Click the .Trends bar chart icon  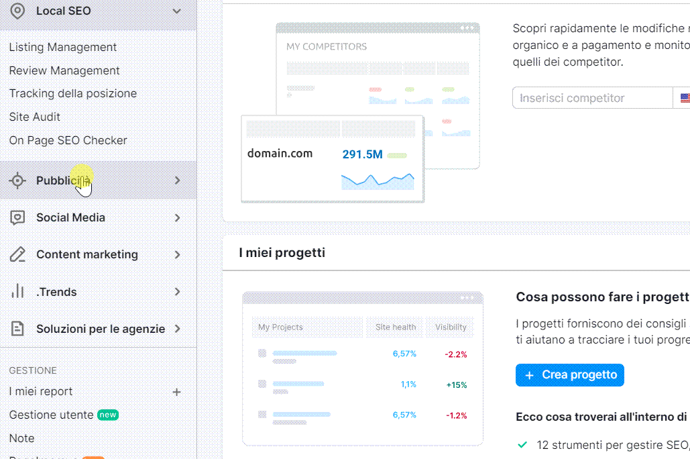coord(17,291)
